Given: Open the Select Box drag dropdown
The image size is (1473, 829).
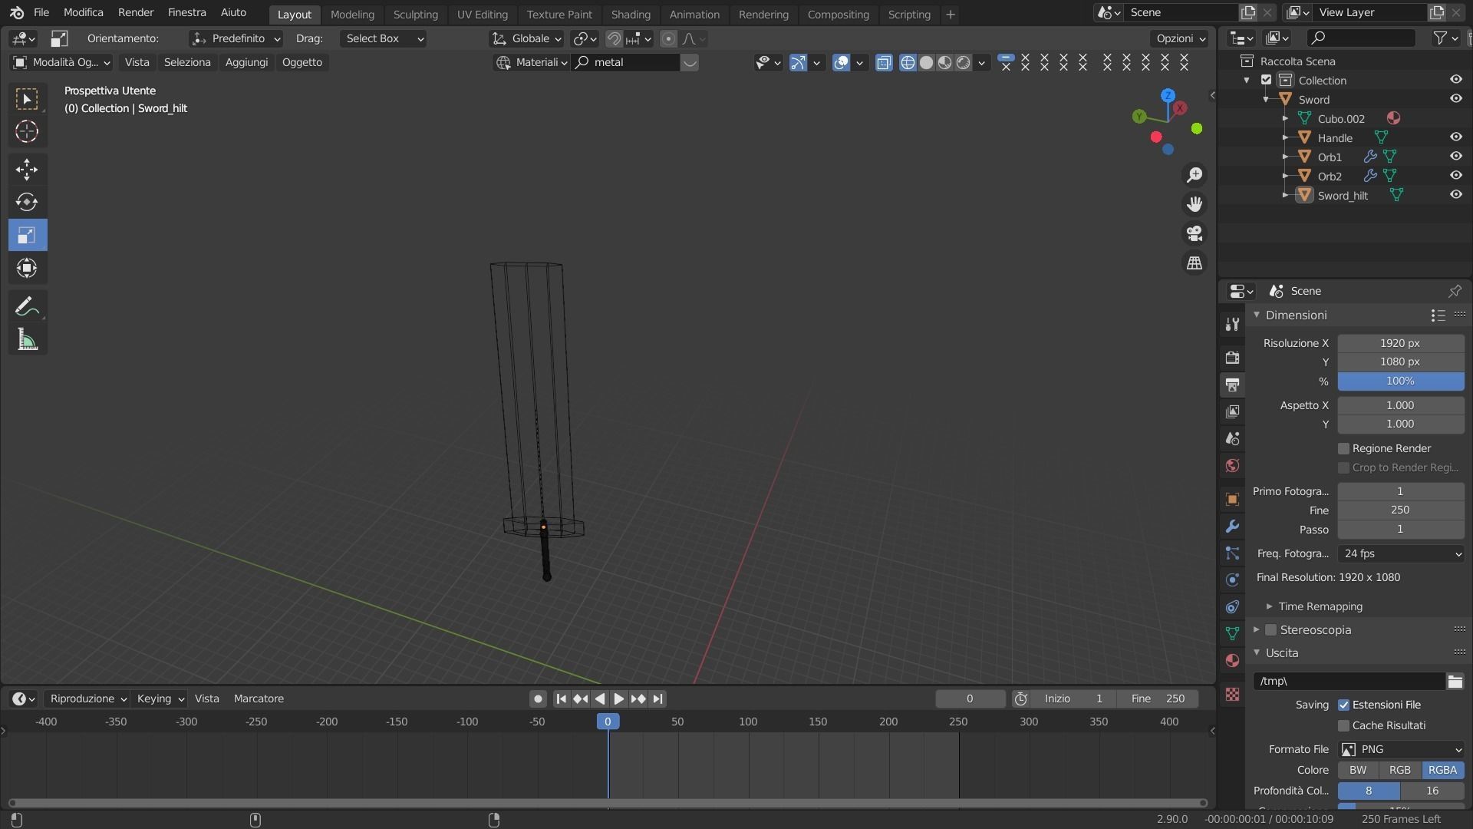Looking at the screenshot, I should [383, 38].
